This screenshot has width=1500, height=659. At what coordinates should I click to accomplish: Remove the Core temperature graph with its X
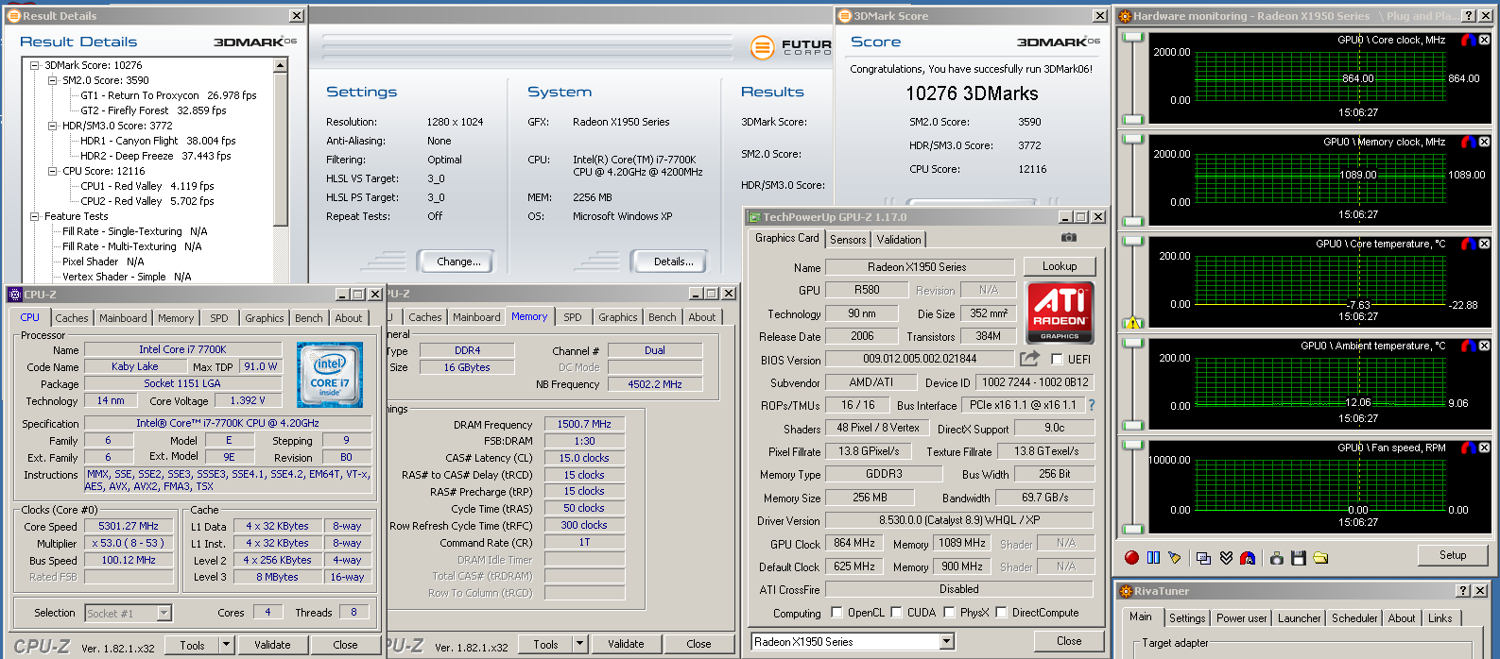(1484, 244)
